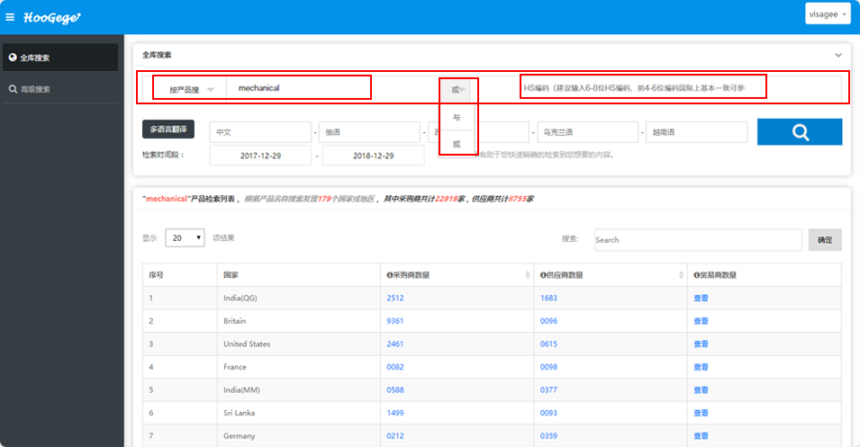Sort by 供应商数量 column arrows
The image size is (860, 447).
(x=681, y=275)
